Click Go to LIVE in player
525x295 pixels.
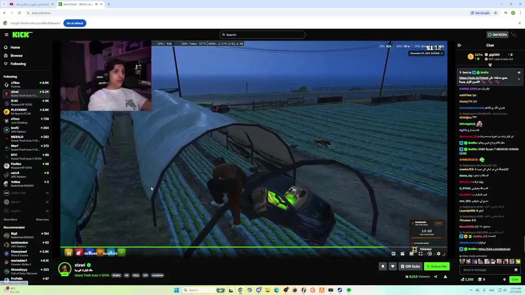[110, 254]
